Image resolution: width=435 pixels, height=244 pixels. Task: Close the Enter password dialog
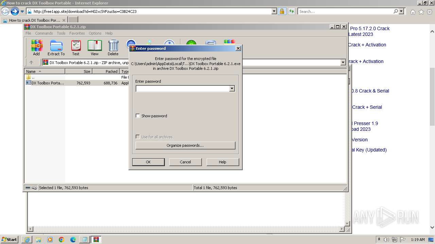238,48
